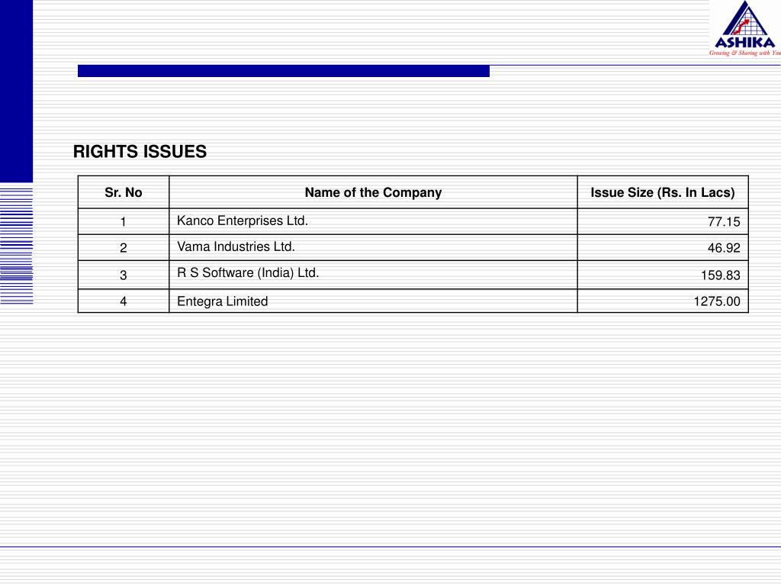The height and width of the screenshot is (586, 781).
Task: Select the R S Software (India) Ltd. cell
Action: pos(373,275)
